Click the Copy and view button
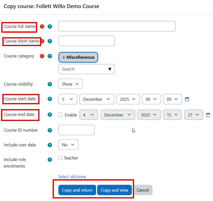The height and width of the screenshot is (201, 213). tap(114, 190)
